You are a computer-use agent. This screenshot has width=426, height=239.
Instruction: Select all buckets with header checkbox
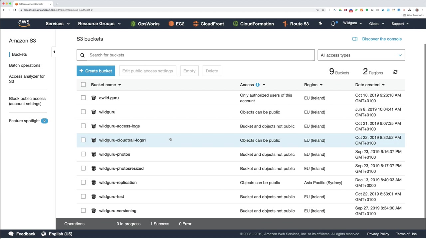click(83, 85)
